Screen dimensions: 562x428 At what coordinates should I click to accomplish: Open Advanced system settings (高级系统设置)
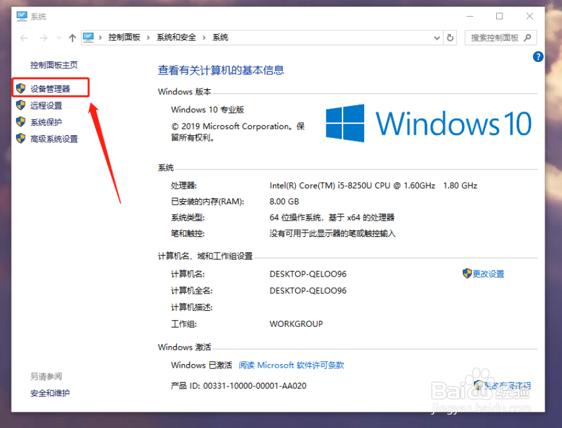pyautogui.click(x=54, y=139)
